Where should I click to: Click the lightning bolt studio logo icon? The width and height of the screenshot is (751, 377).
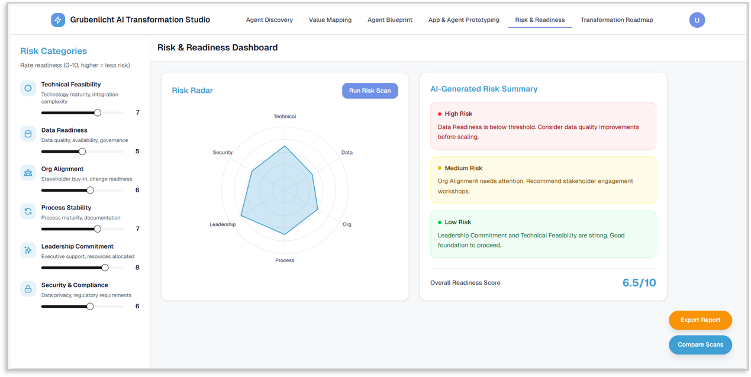point(58,20)
